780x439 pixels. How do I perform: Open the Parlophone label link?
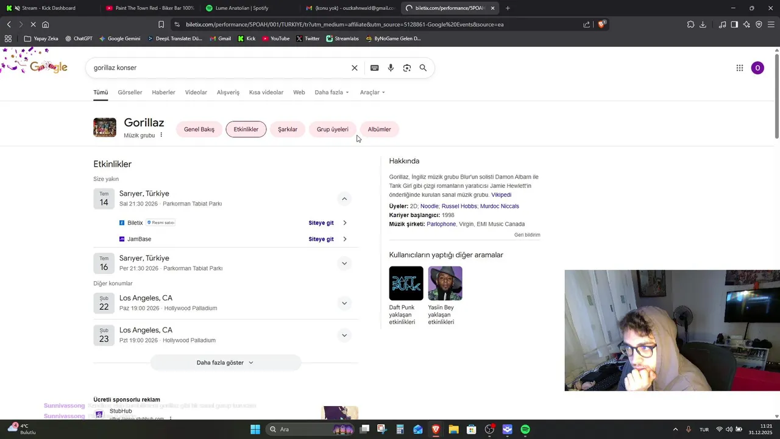coord(441,224)
